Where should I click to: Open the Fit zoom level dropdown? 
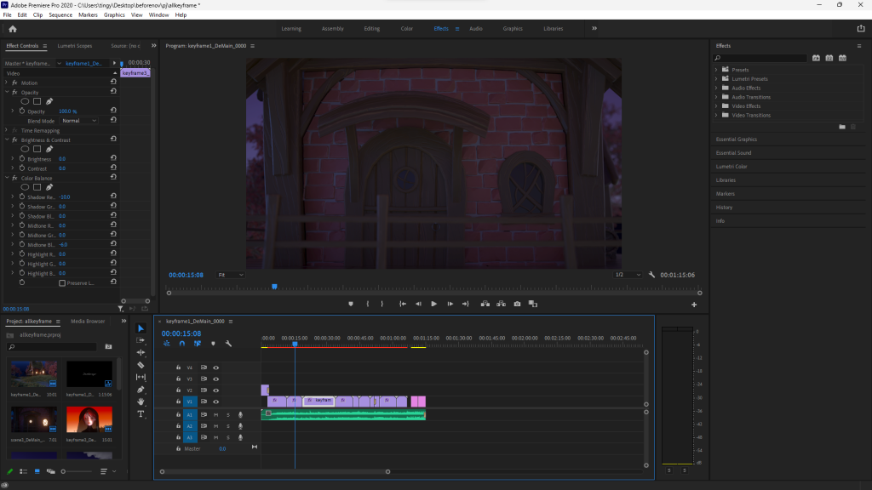(230, 275)
